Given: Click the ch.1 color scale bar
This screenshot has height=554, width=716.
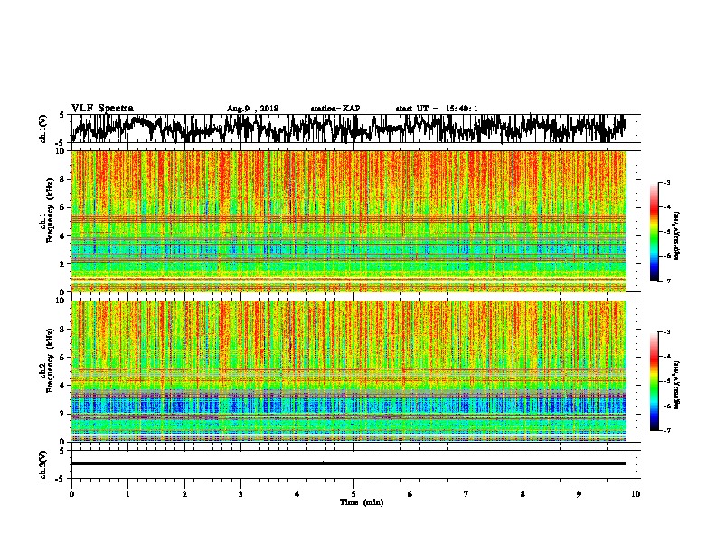Looking at the screenshot, I should tap(654, 232).
